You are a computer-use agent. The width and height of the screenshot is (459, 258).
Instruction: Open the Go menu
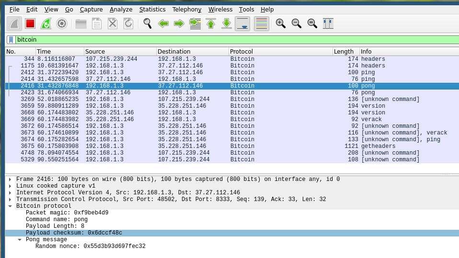69,10
